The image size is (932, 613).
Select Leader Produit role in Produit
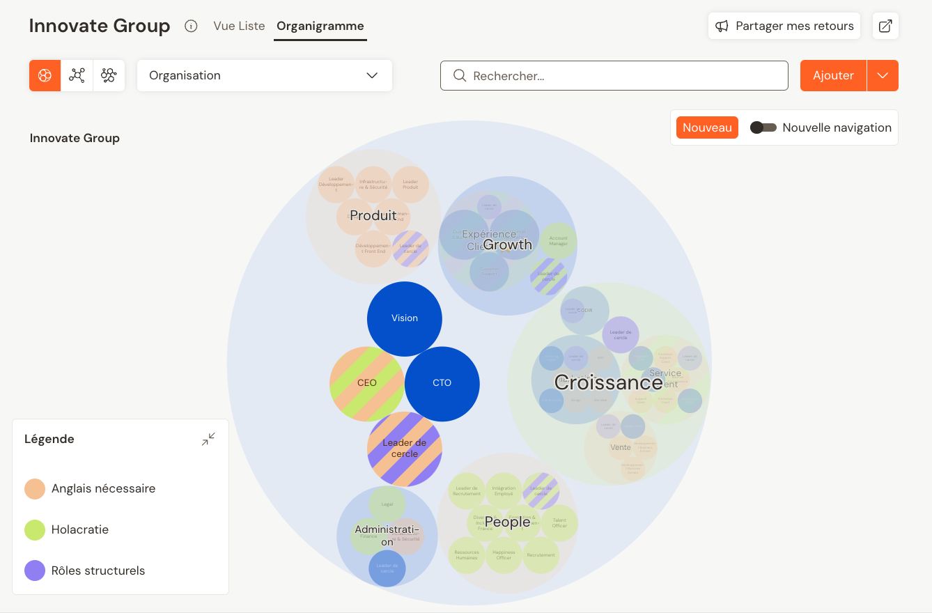coord(411,185)
